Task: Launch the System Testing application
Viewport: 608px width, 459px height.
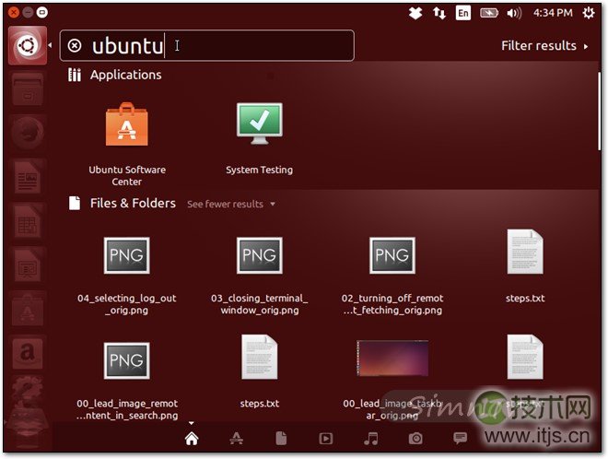Action: coord(260,124)
